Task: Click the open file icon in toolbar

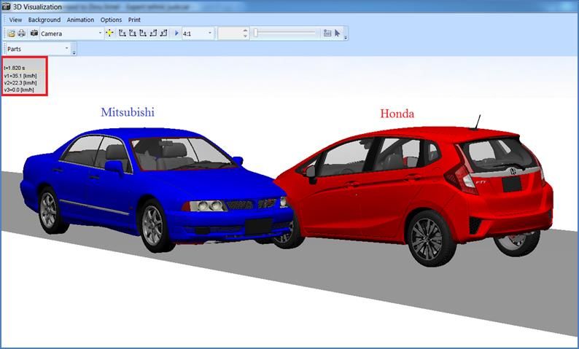Action: pos(12,34)
